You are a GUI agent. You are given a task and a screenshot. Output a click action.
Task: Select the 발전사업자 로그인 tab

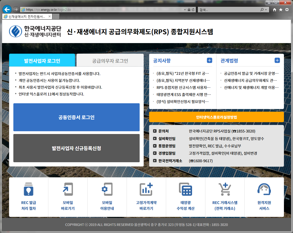[x=42, y=61]
